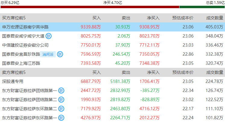
Task: Click 卖出 column header in seller table
Action: pyautogui.click(x=126, y=72)
